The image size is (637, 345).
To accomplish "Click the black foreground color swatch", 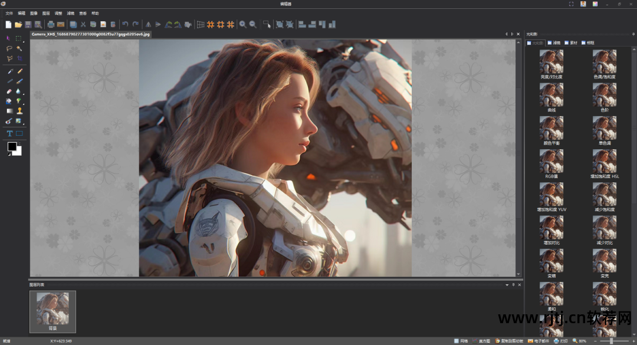I will pyautogui.click(x=12, y=147).
